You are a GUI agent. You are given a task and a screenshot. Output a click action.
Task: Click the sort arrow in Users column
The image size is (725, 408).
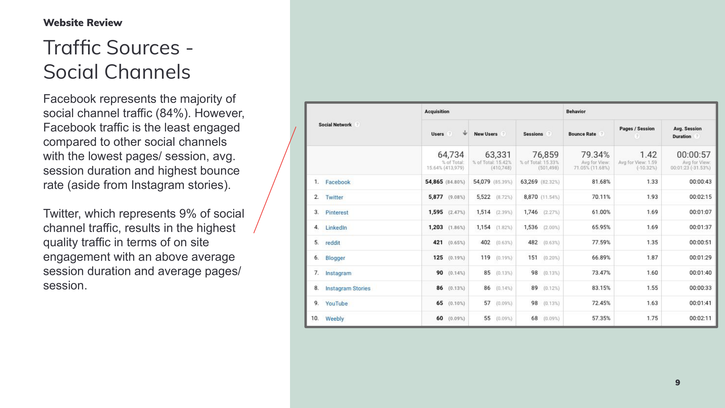465,133
